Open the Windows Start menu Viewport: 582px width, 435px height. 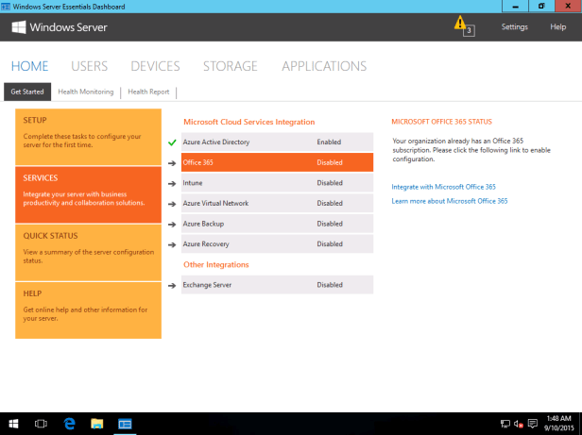tap(13, 425)
